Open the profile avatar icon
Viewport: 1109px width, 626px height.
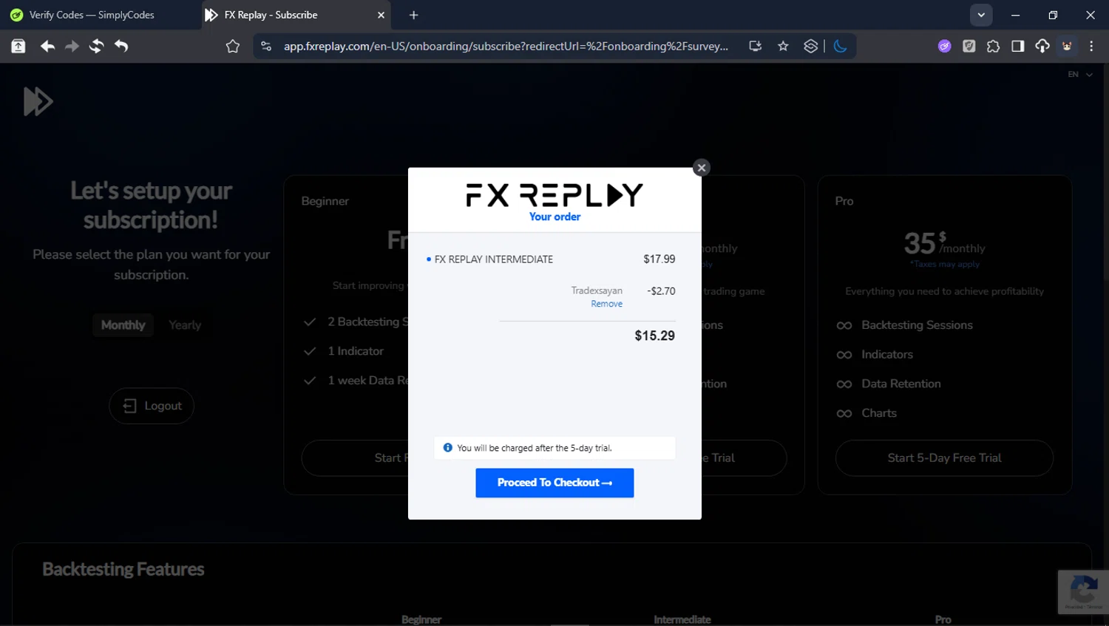tap(1067, 46)
